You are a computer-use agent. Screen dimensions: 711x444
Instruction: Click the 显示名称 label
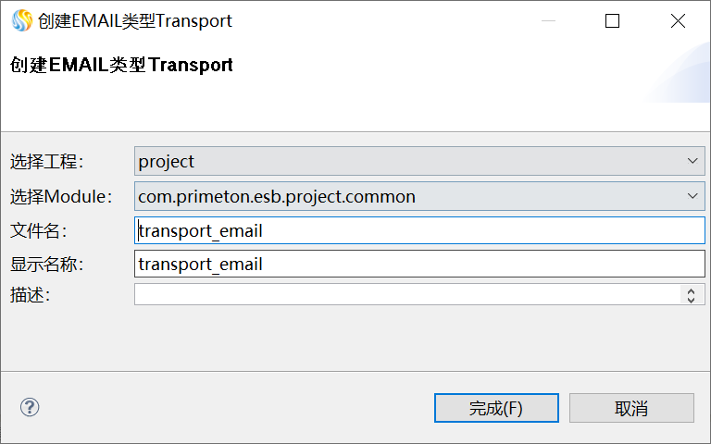tap(47, 265)
